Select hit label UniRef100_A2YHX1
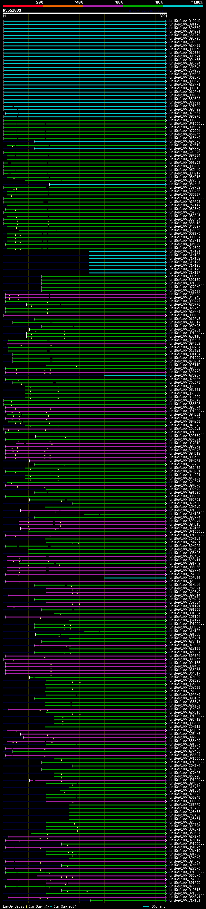The width and height of the screenshot is (206, 909). [x=185, y=85]
